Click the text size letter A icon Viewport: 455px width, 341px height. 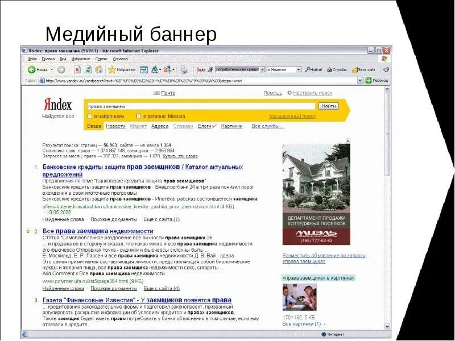[155, 69]
